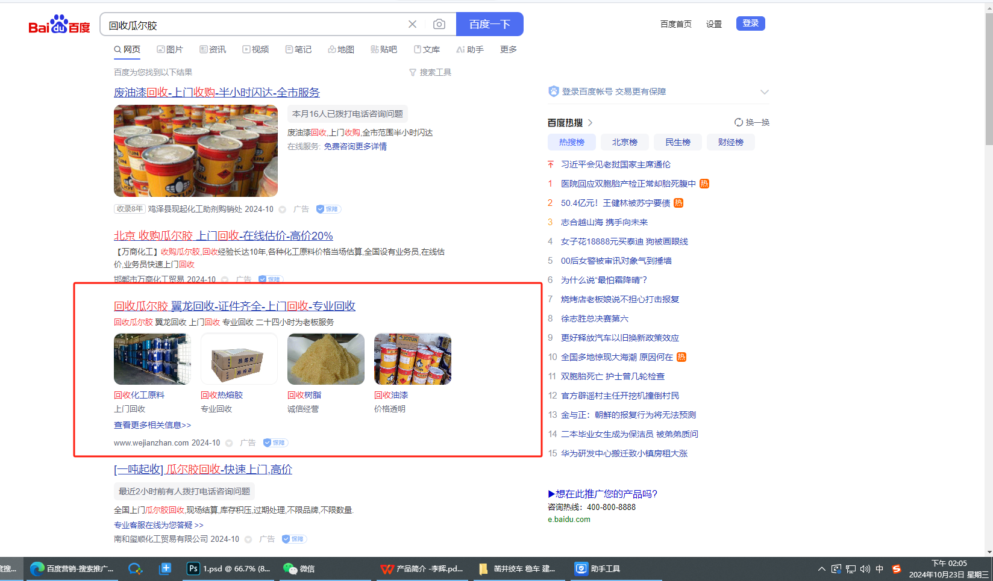
Task: Expand the dropdown arrow beside www.wejianzhan.com 2024-10
Action: coord(229,443)
